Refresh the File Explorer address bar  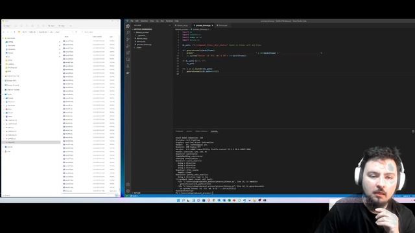click(77, 32)
